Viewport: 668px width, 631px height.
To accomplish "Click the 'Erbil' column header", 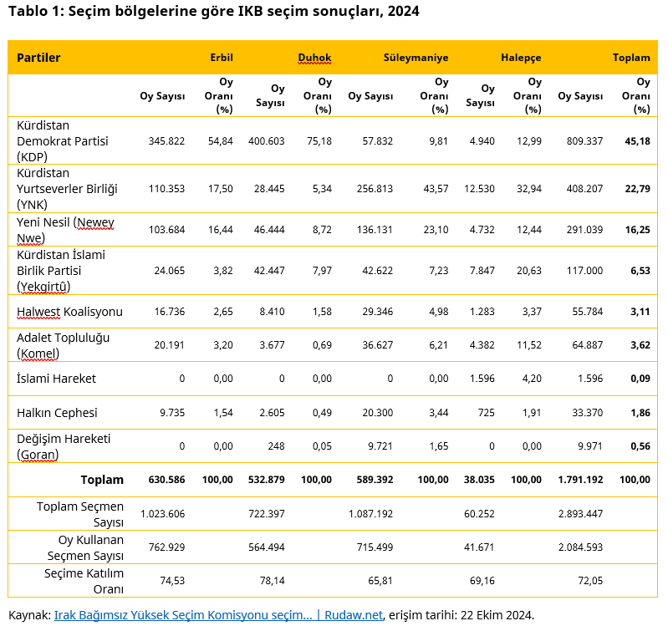I will [221, 58].
